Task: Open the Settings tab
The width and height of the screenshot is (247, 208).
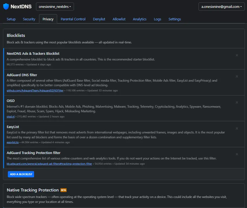Action: [174, 19]
